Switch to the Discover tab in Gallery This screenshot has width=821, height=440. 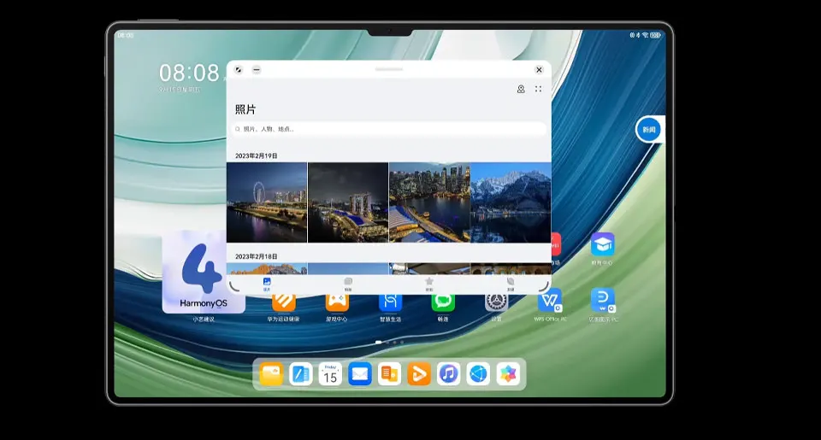click(x=511, y=285)
